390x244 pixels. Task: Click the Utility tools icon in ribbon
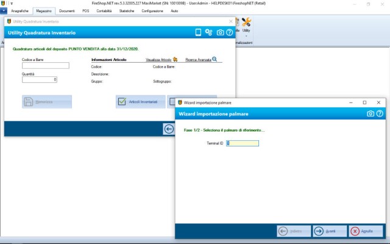tap(246, 24)
